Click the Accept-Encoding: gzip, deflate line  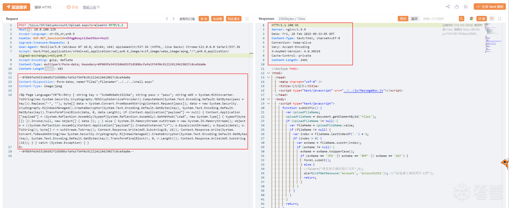(46, 60)
